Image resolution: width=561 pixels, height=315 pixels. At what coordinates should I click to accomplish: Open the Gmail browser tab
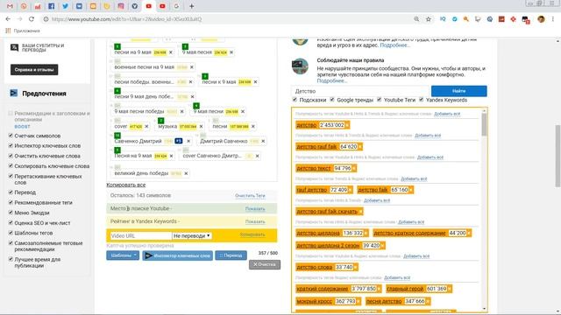click(10, 6)
